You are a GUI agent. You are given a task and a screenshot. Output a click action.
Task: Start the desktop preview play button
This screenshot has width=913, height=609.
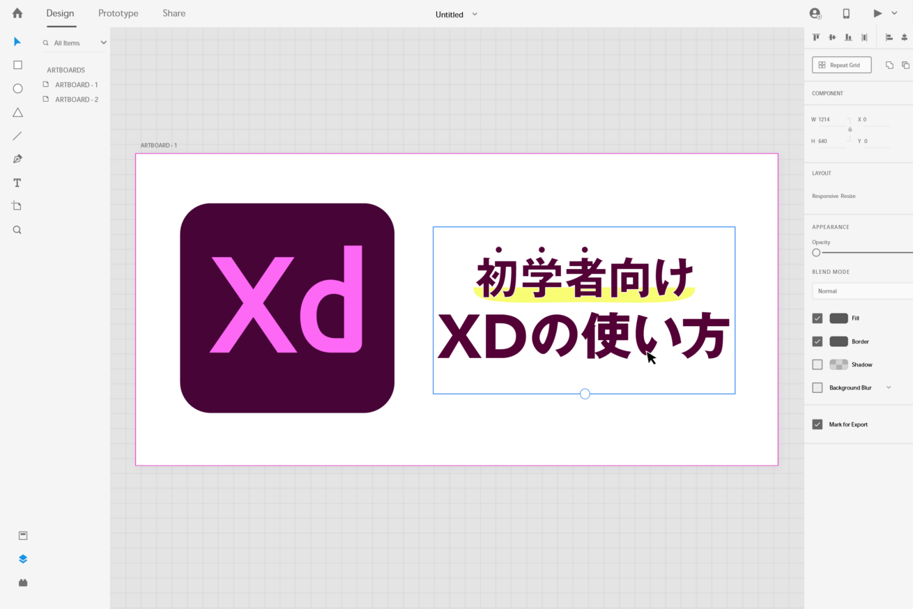(877, 13)
